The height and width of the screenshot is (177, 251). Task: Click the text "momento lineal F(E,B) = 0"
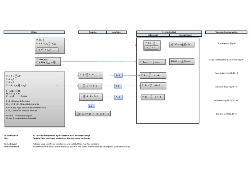pos(226,87)
